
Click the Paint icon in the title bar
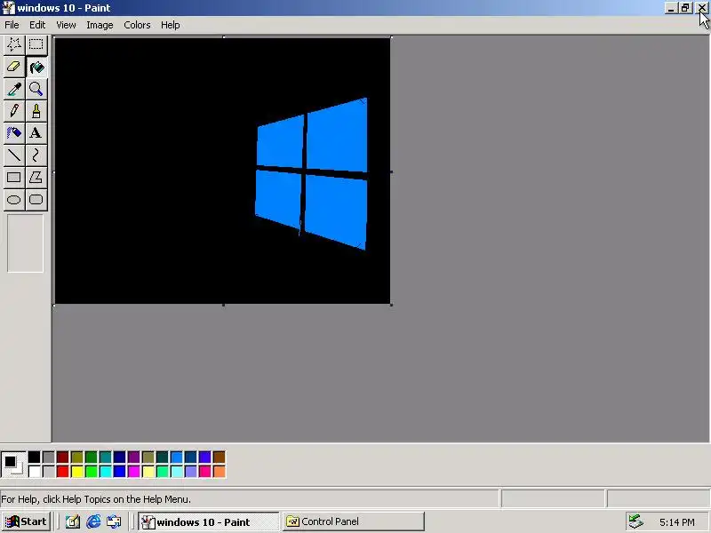[x=8, y=8]
